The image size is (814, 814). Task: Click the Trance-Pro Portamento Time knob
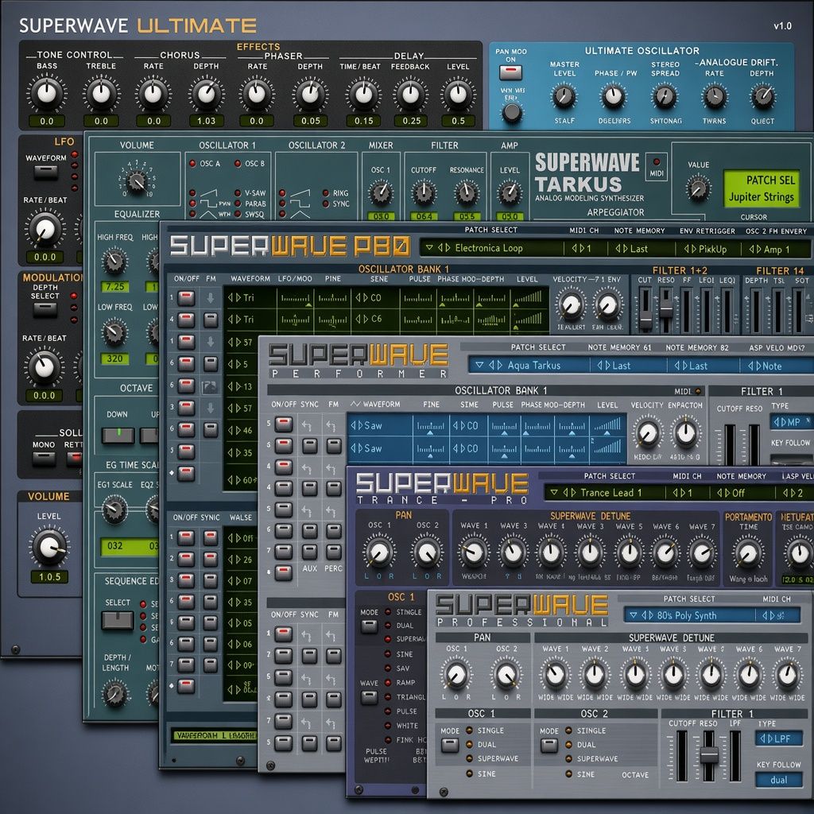click(747, 554)
